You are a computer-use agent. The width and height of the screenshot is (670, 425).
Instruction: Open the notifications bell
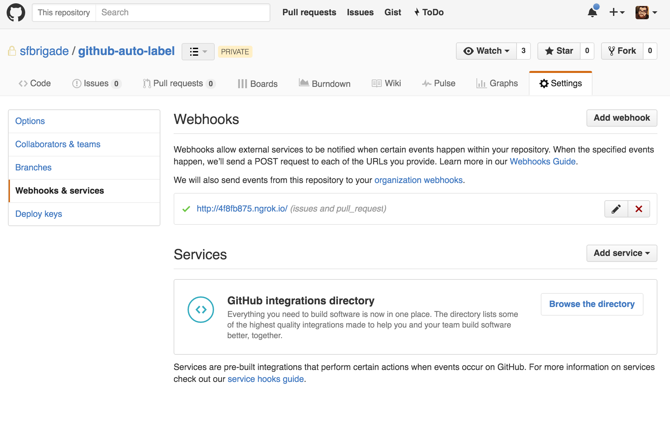592,13
